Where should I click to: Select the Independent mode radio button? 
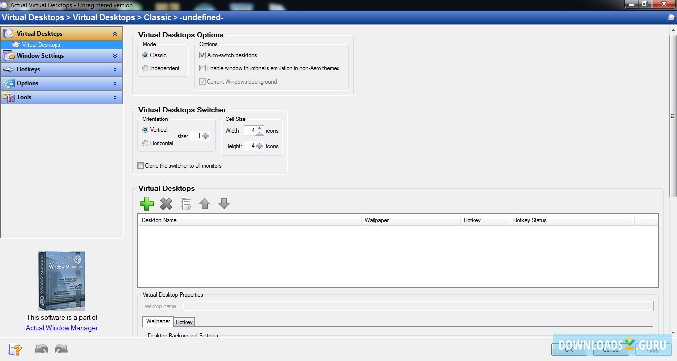tap(145, 68)
